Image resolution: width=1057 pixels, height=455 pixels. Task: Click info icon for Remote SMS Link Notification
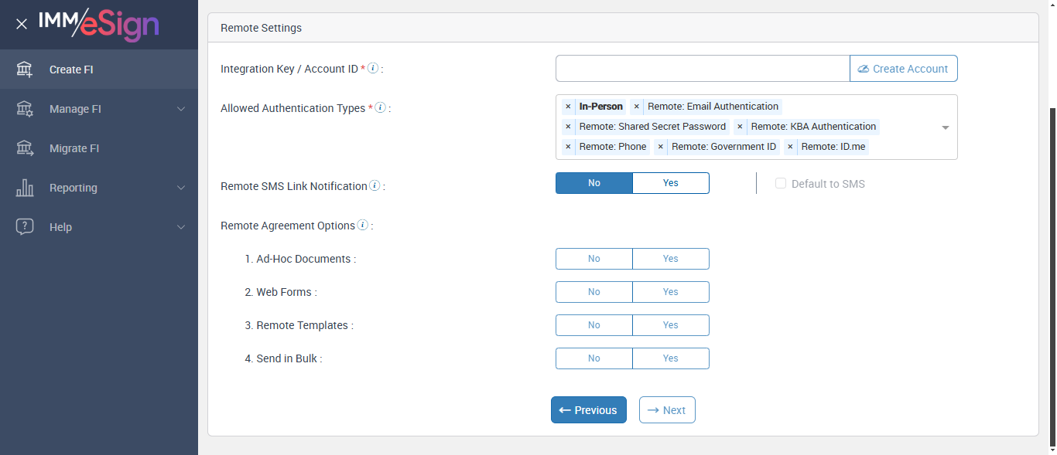pyautogui.click(x=375, y=185)
